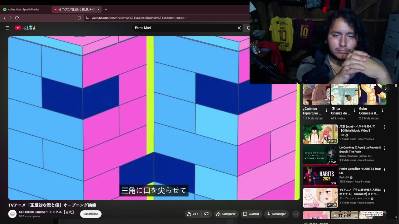Mute the tab using its speaker icon
Image resolution: width=399 pixels, height=224 pixels.
pyautogui.click(x=60, y=9)
